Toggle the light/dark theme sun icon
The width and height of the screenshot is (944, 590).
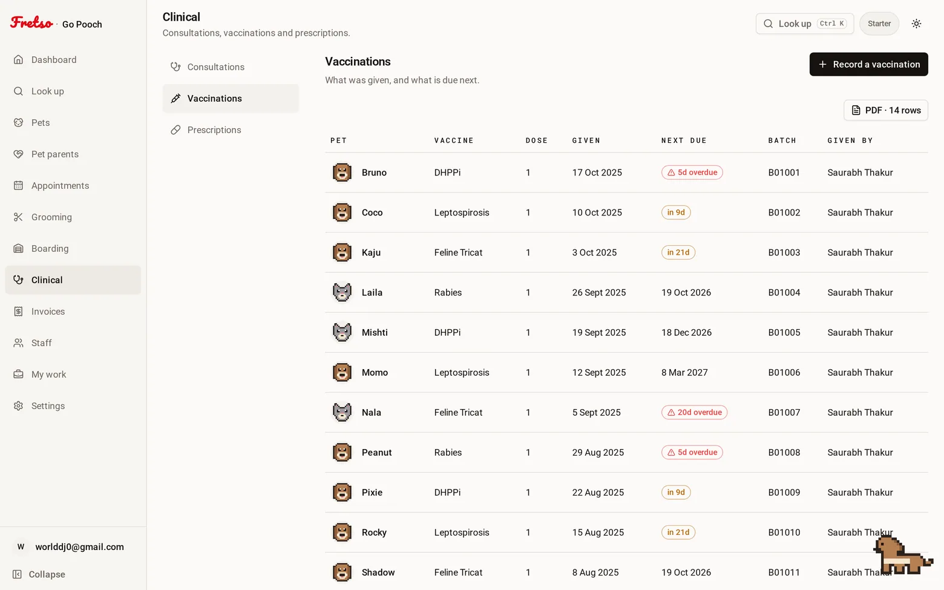click(x=916, y=24)
